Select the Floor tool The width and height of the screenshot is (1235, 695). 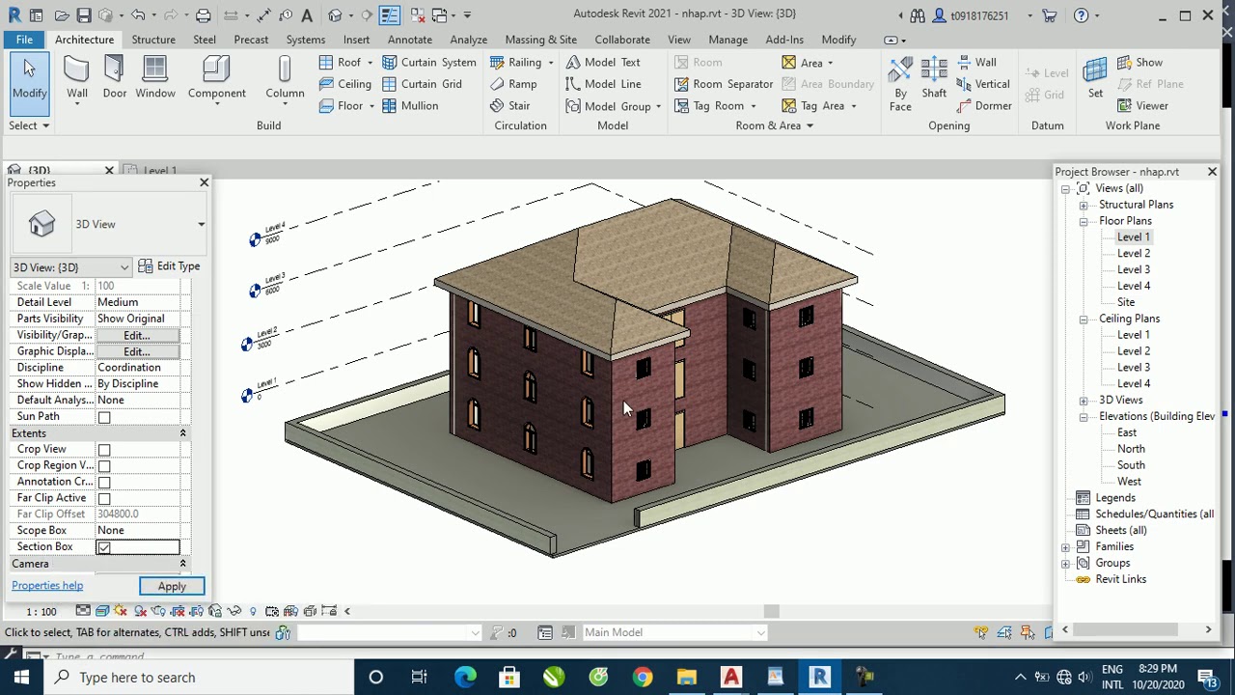(x=341, y=106)
